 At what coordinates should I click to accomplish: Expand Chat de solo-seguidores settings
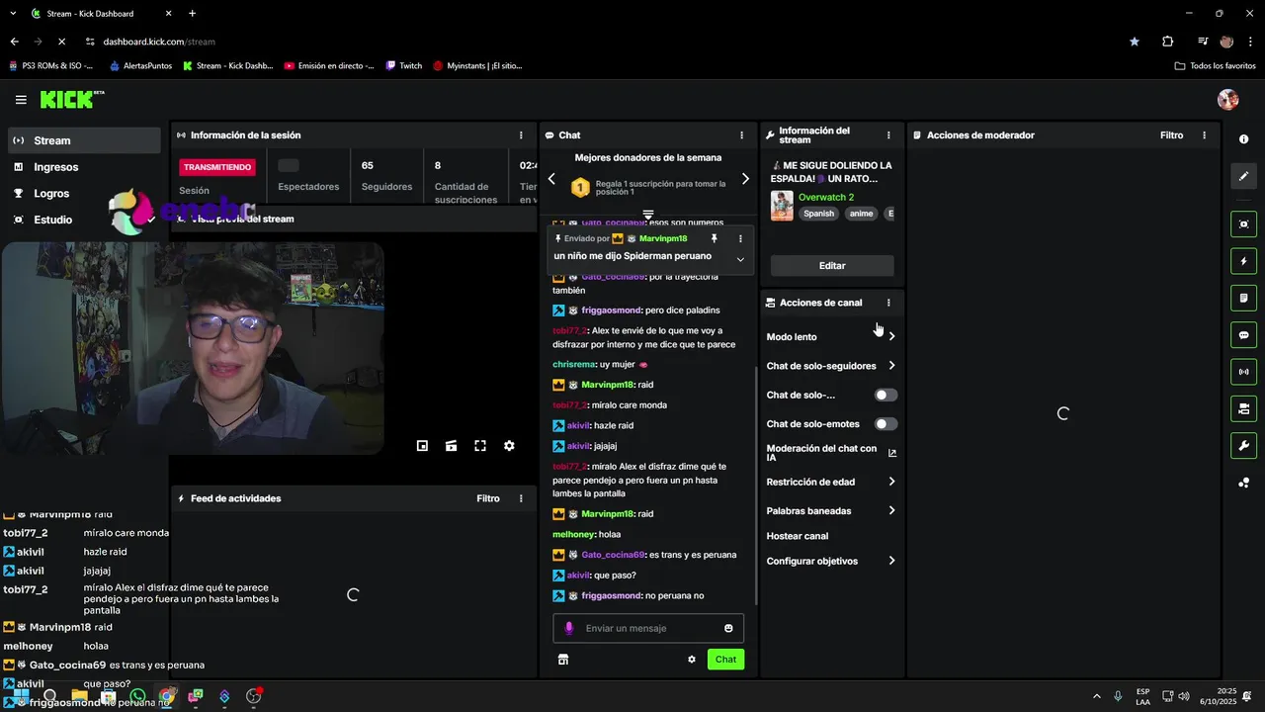[x=831, y=366]
